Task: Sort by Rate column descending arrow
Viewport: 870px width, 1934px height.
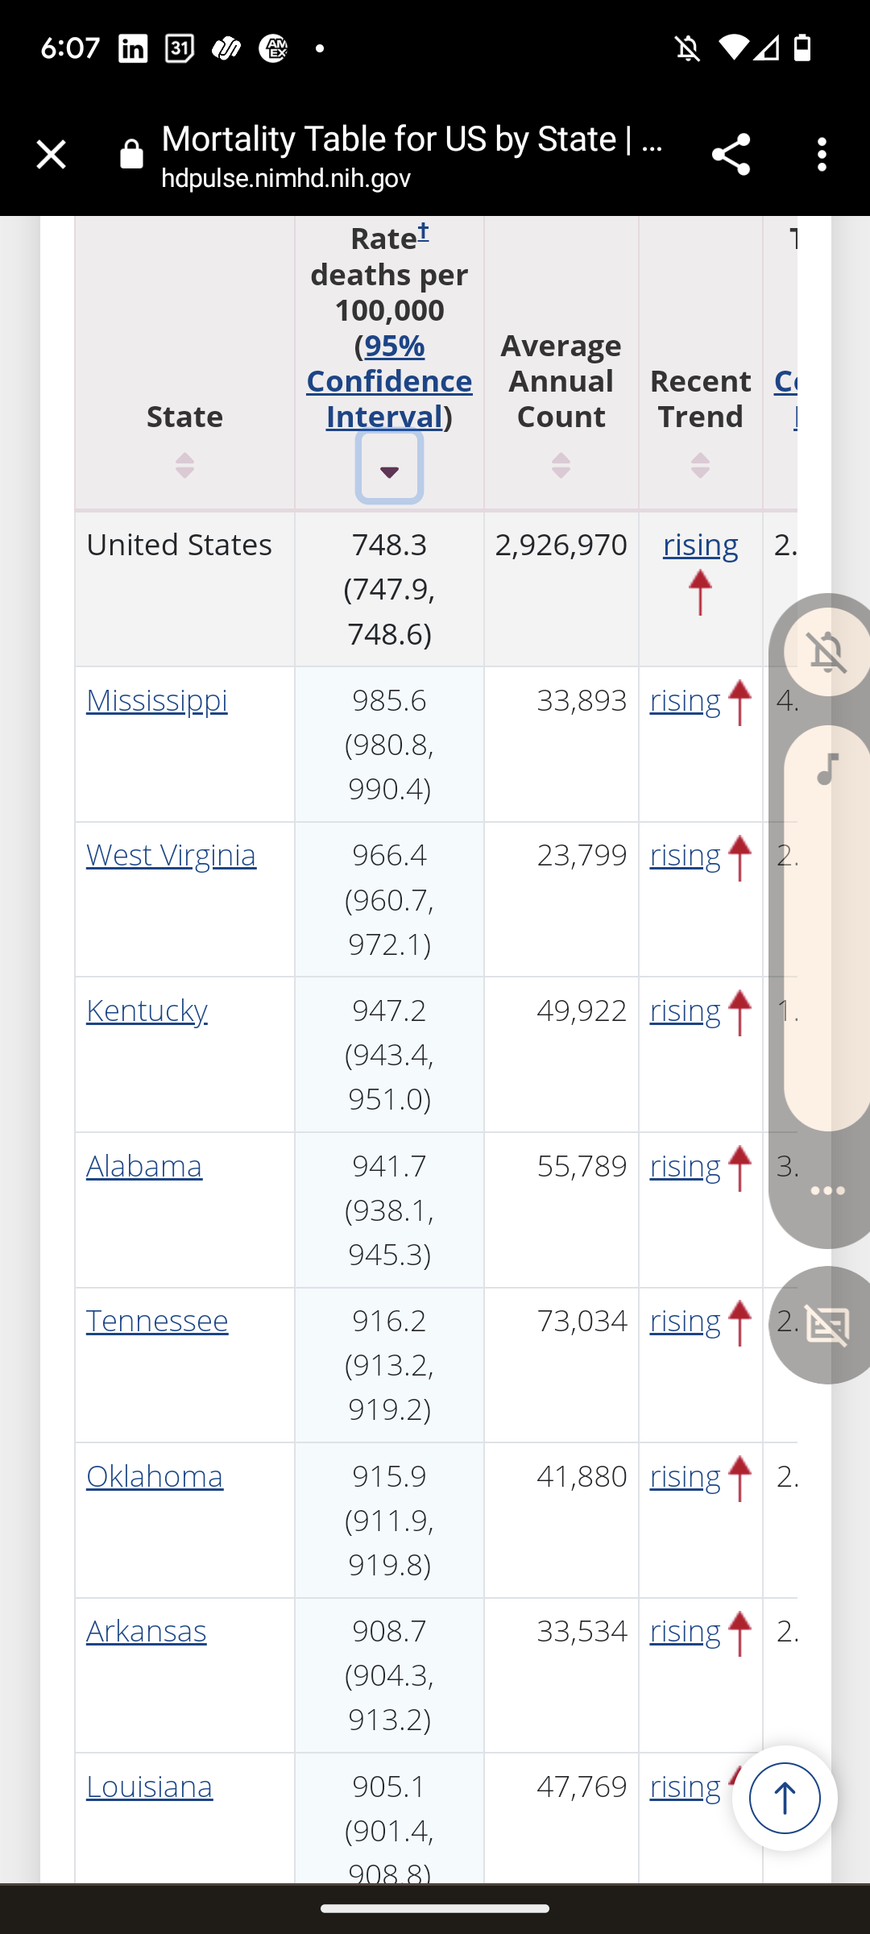Action: pyautogui.click(x=389, y=469)
